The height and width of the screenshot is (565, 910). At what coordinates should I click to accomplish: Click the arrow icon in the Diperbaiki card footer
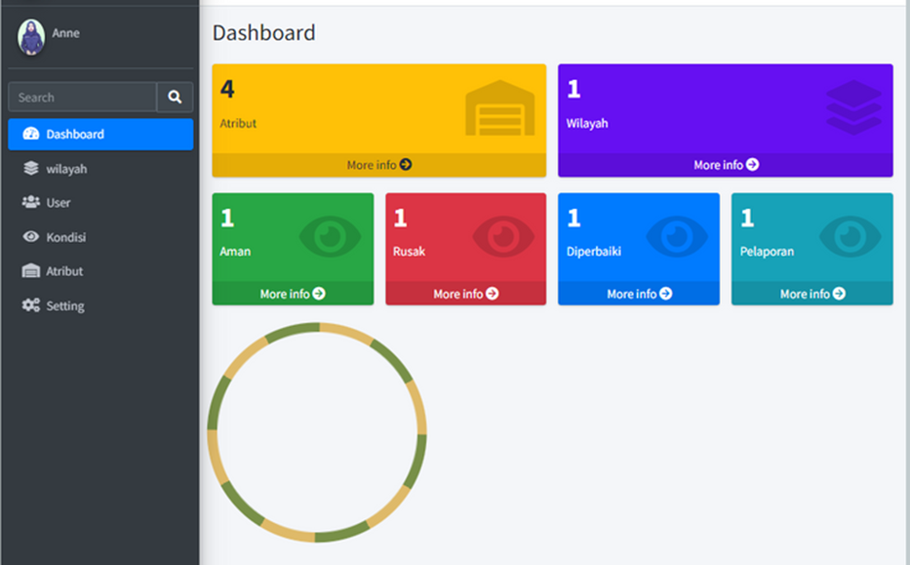[665, 294]
